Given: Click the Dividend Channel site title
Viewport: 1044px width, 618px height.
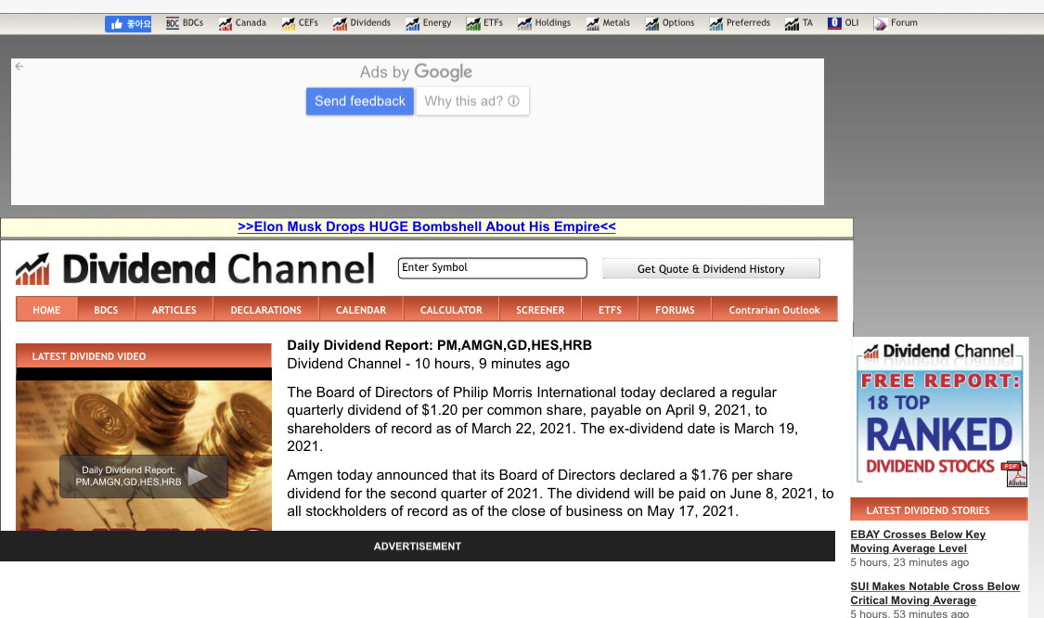Looking at the screenshot, I should tap(218, 269).
